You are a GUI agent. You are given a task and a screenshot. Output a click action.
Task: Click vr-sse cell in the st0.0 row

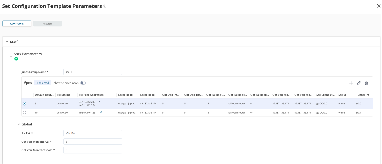tap(342, 104)
